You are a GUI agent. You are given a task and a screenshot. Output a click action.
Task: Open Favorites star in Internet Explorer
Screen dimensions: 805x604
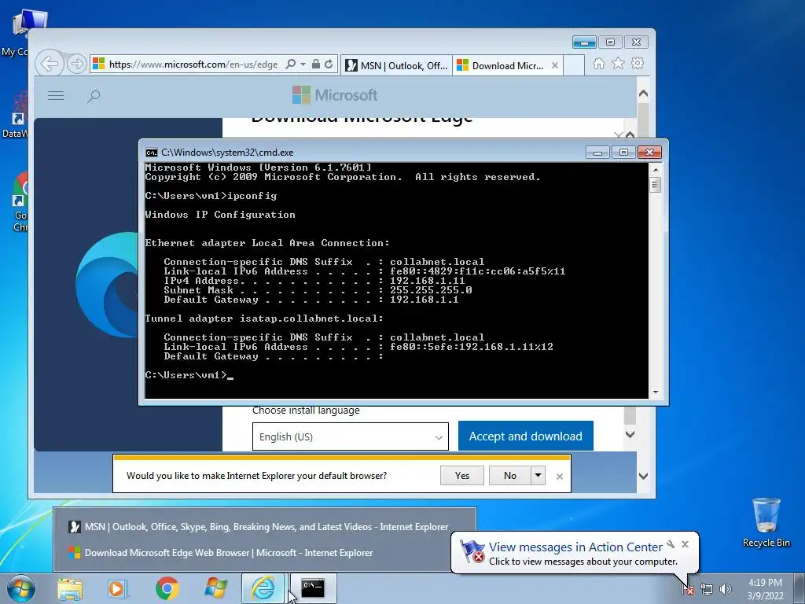tap(618, 64)
